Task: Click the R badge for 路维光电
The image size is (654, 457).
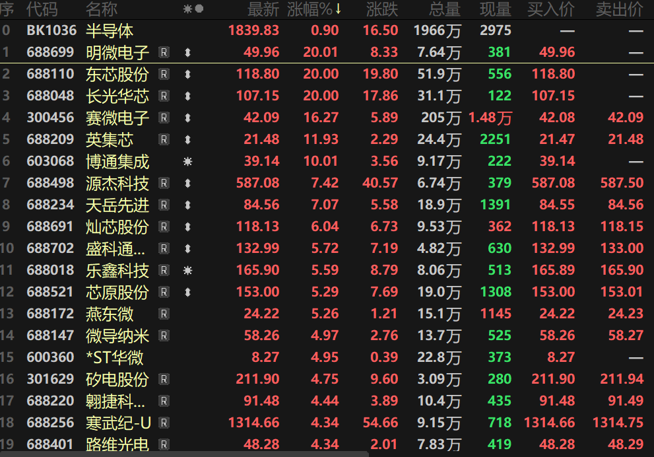Action: 164,444
